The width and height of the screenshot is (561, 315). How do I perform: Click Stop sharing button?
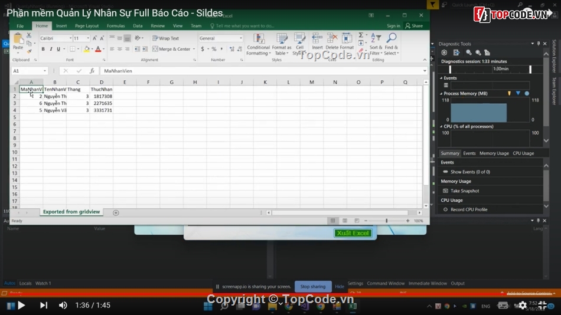pyautogui.click(x=313, y=287)
